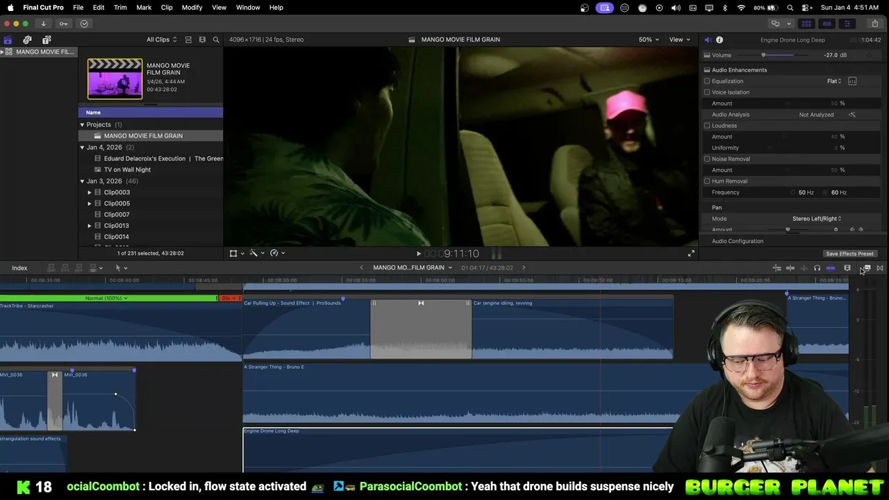
Task: Open the Titles and Generators sidebar
Action: 47,40
